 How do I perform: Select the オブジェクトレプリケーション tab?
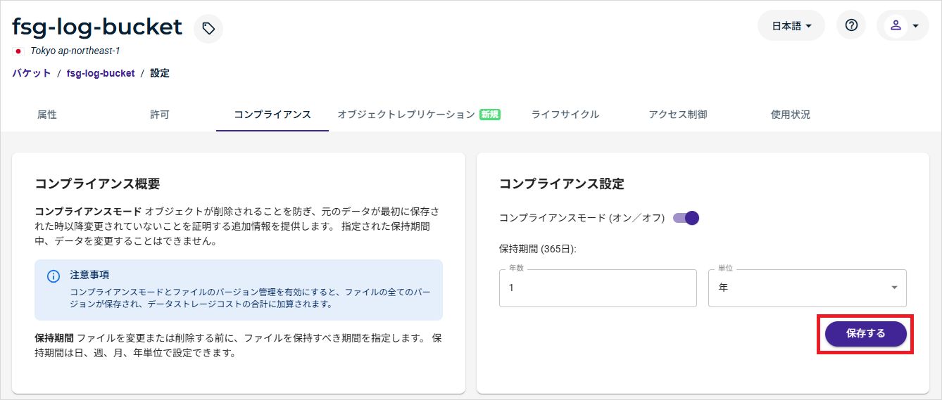pyautogui.click(x=406, y=115)
